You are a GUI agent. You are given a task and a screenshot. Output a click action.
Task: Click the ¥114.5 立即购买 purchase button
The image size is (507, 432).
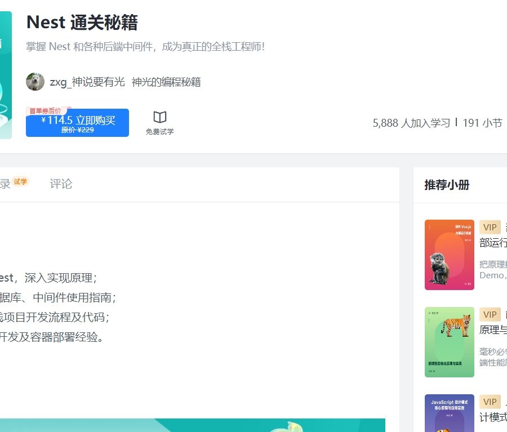point(77,120)
